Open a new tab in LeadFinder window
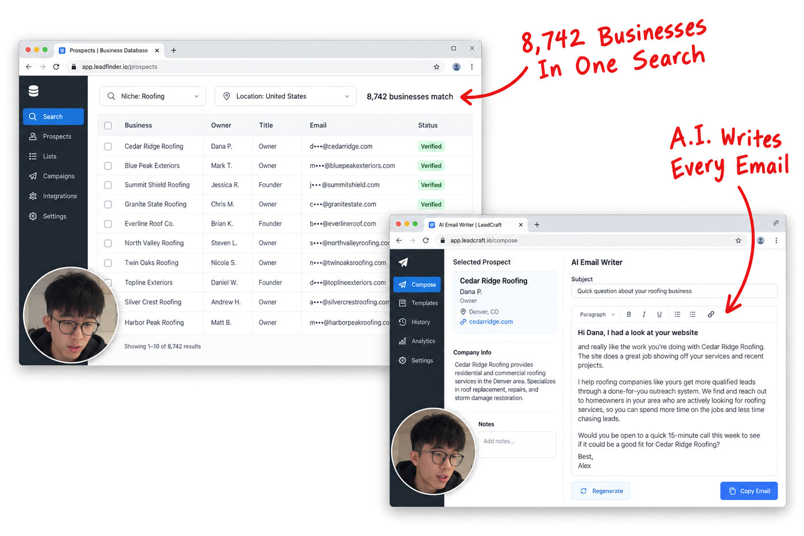 pos(173,51)
